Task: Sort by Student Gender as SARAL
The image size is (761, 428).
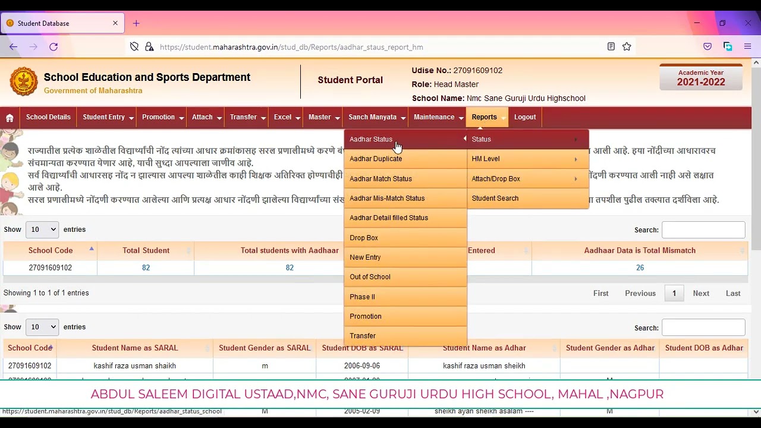Action: click(265, 348)
